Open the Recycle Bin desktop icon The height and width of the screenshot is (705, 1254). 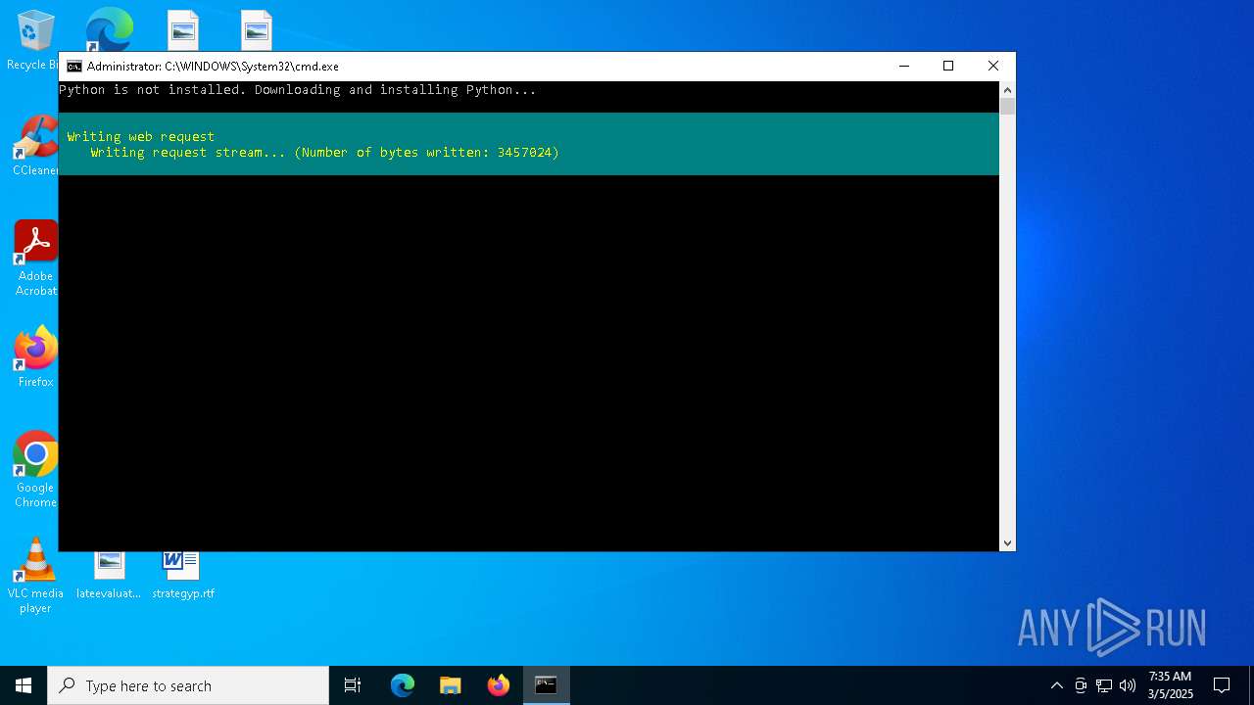[35, 39]
